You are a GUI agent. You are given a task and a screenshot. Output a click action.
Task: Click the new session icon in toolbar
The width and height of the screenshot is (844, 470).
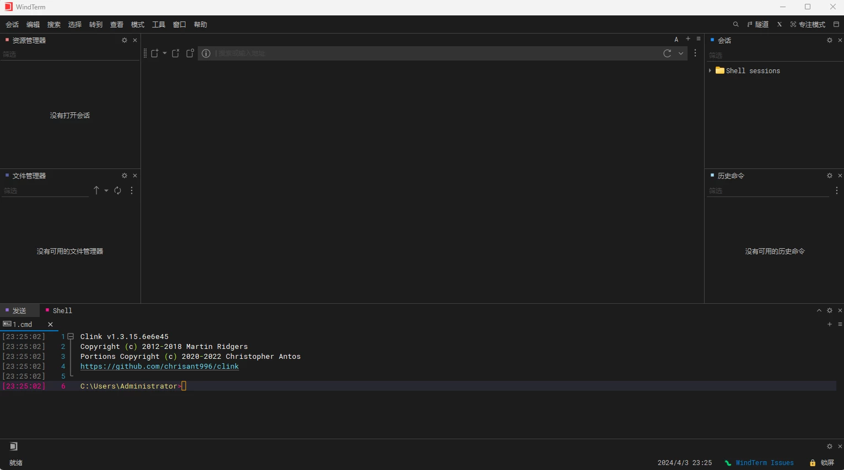pos(155,53)
